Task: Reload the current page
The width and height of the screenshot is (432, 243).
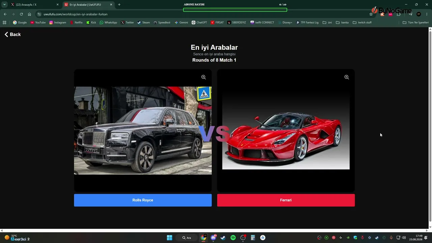Action: [x=21, y=14]
